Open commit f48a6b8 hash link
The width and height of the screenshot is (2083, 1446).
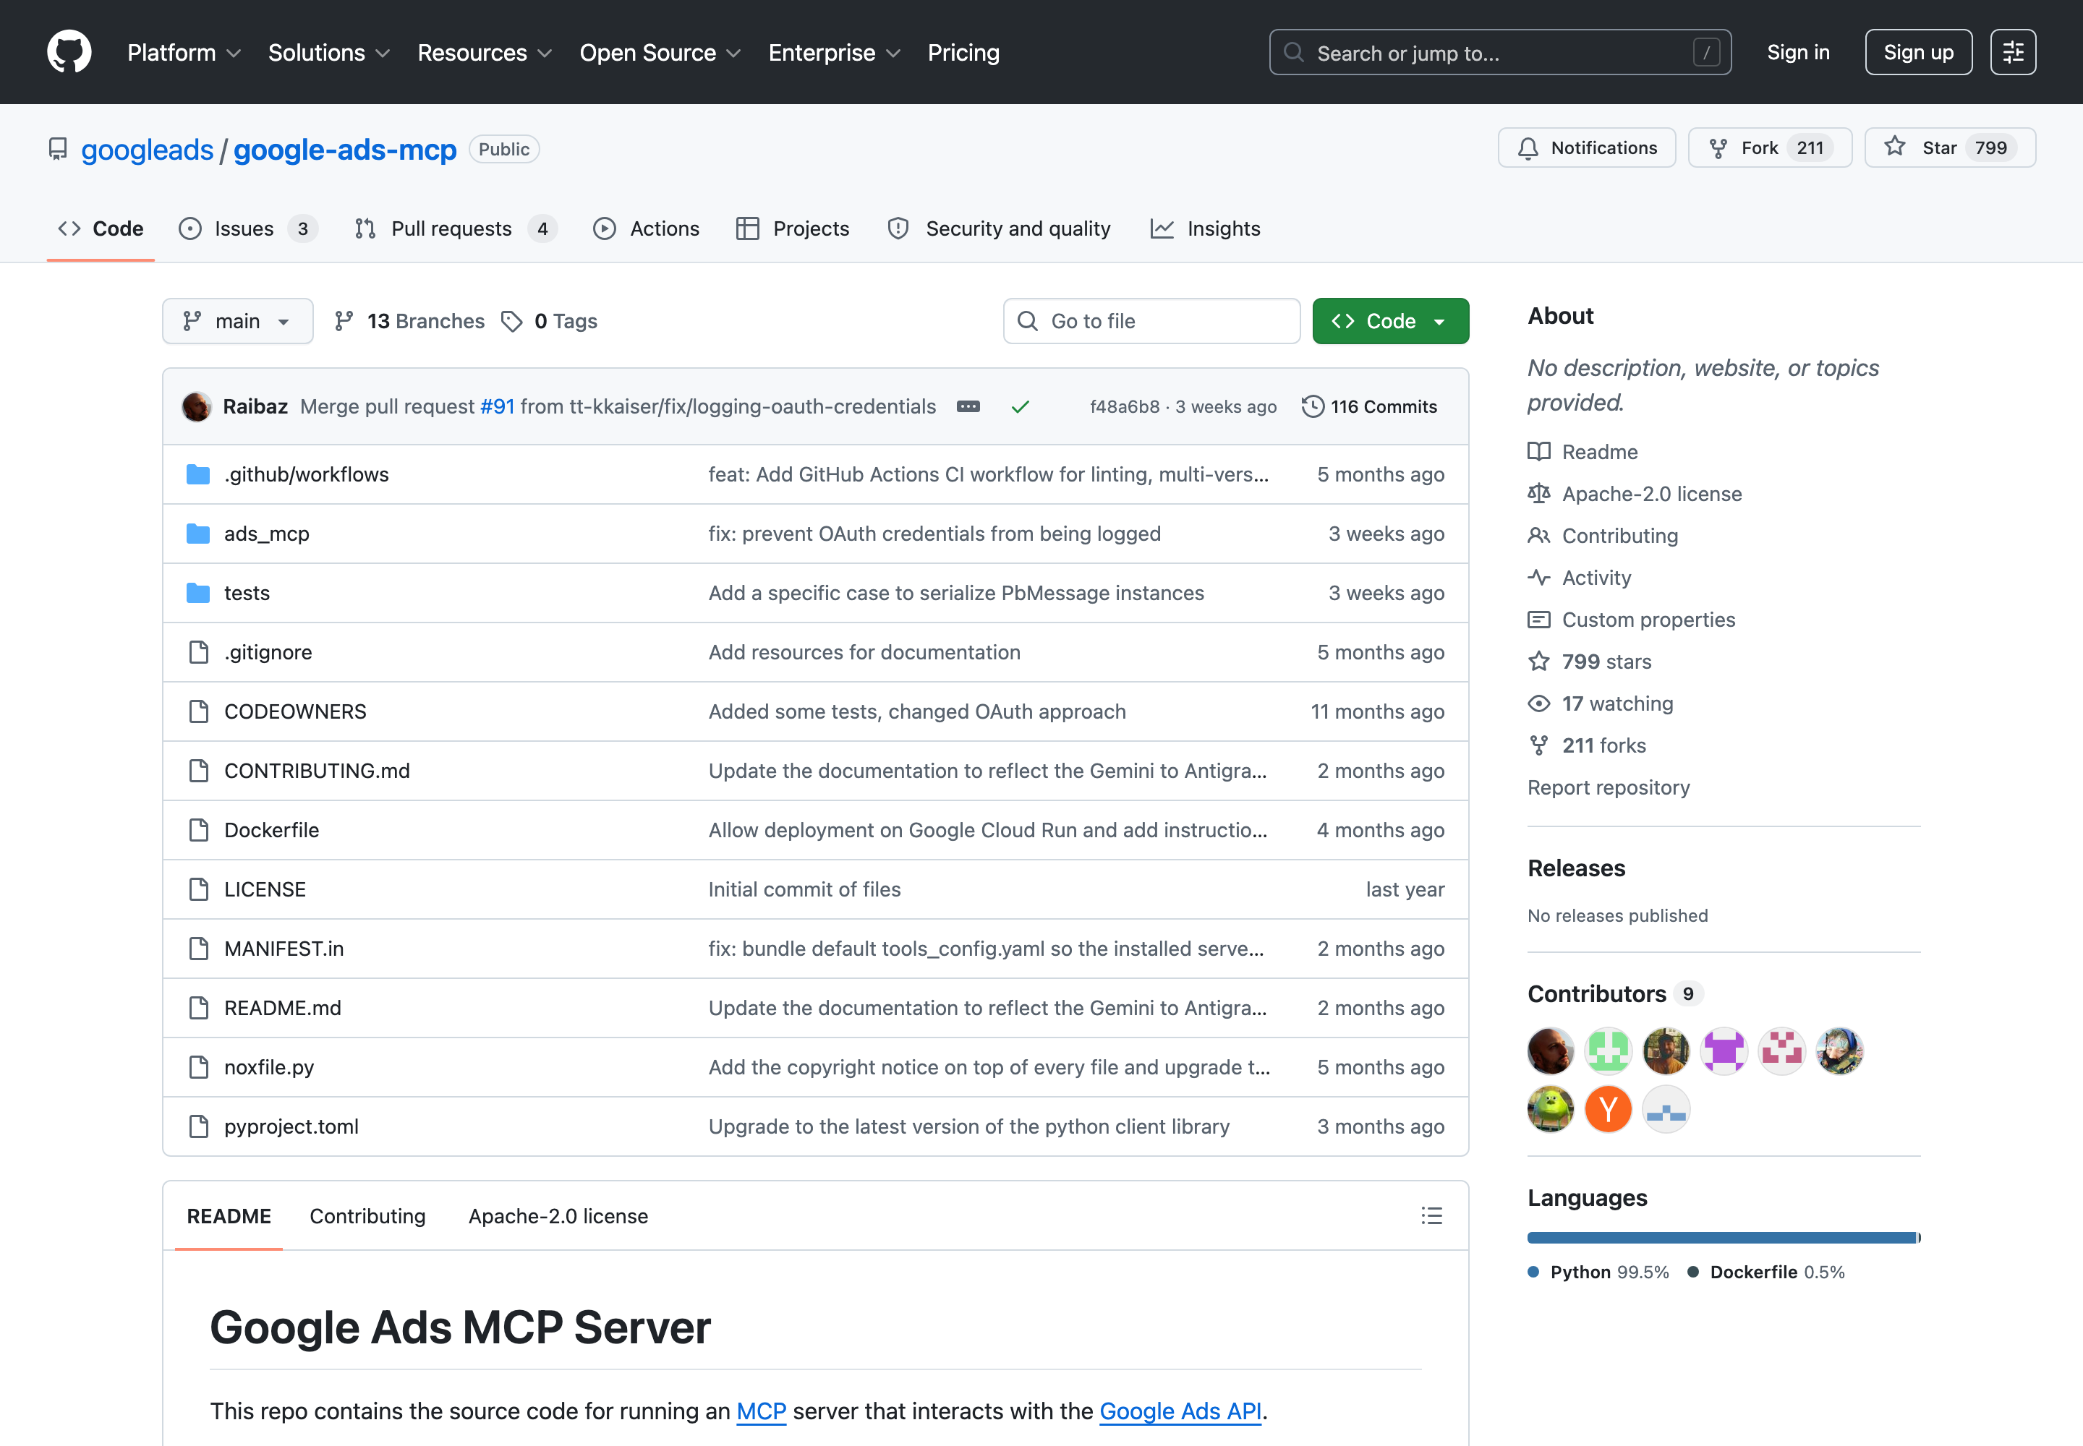coord(1124,407)
